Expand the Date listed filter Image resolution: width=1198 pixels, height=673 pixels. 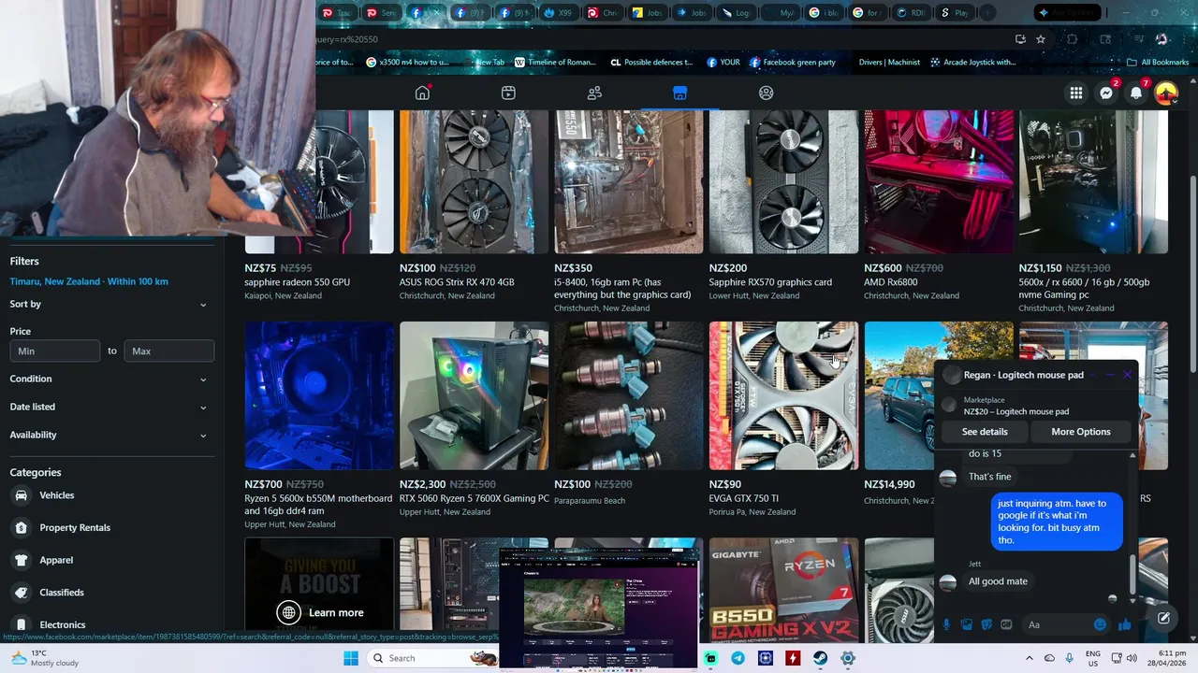point(111,407)
